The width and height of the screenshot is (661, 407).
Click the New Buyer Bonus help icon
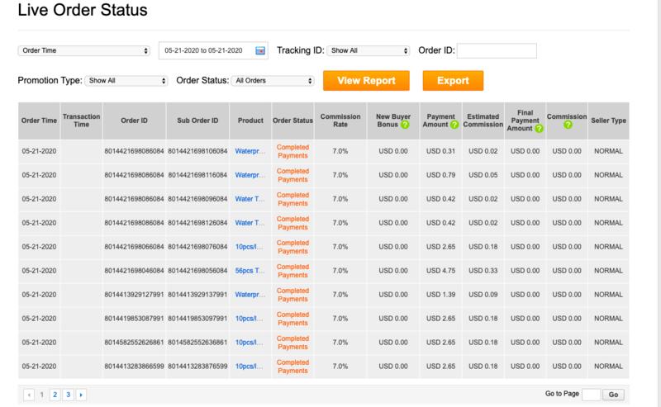tap(406, 125)
